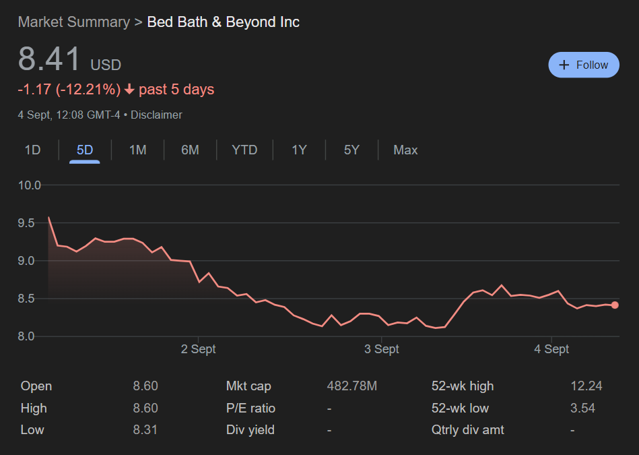Click the timestamp 4 Sept, 12:08 GMT-4

(x=69, y=115)
